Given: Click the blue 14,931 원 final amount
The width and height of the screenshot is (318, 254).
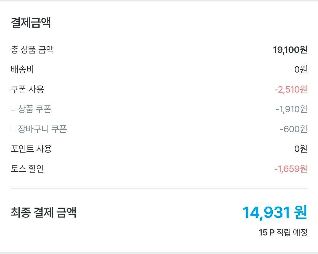Looking at the screenshot, I should pyautogui.click(x=275, y=213).
